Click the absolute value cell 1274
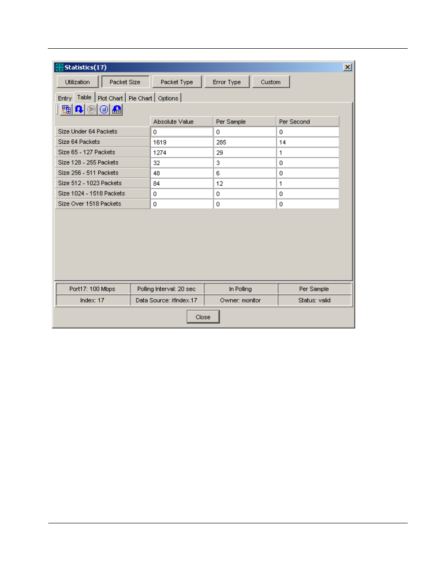 coord(182,153)
